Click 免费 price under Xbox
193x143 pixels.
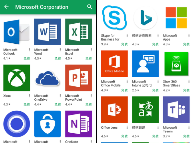[x=27, y=104]
